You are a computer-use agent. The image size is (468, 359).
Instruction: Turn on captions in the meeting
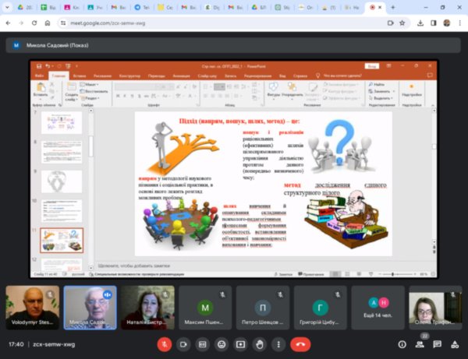(x=203, y=343)
